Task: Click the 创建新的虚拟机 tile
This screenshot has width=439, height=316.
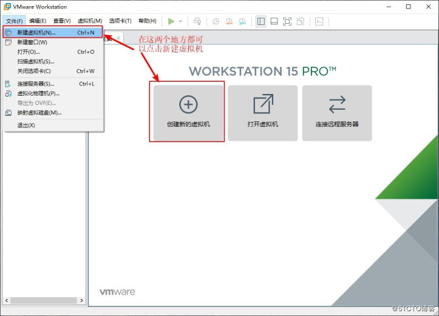Action: pyautogui.click(x=188, y=113)
